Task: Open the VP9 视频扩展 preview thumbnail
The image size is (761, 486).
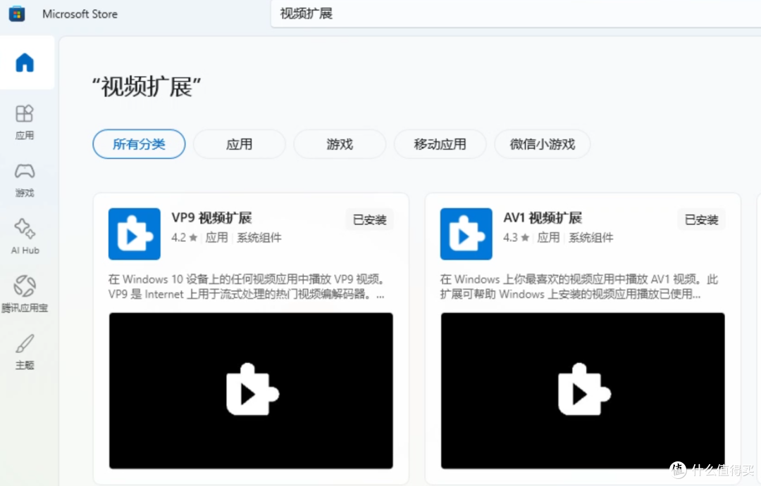Action: point(251,390)
